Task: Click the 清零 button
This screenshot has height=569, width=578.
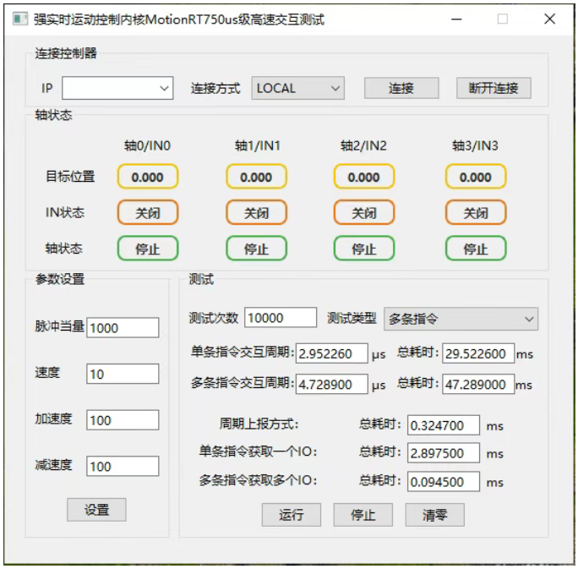Action: 435,514
